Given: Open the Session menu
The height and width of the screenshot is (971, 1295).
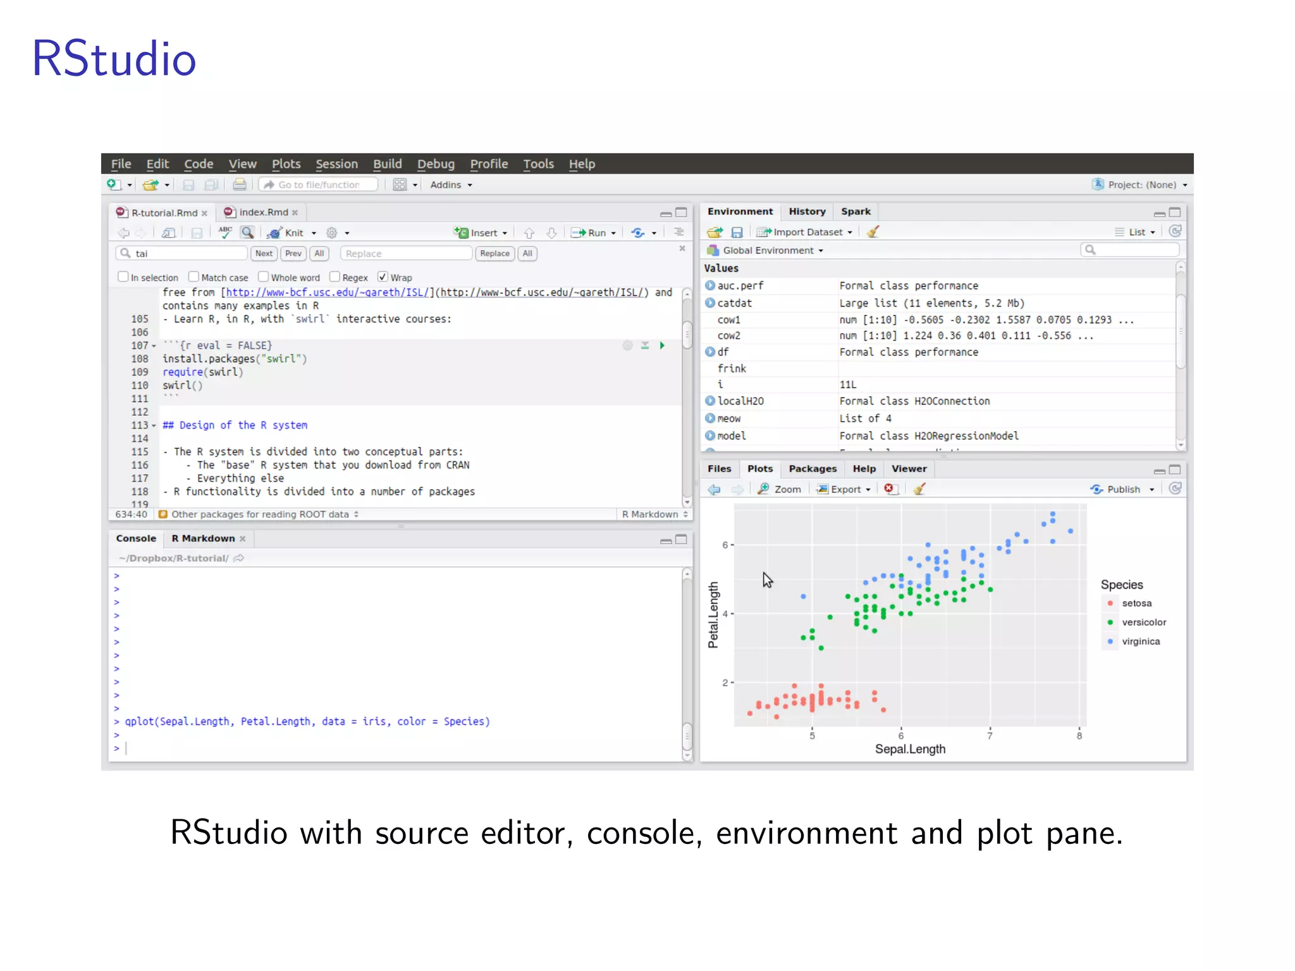Looking at the screenshot, I should click(x=336, y=164).
